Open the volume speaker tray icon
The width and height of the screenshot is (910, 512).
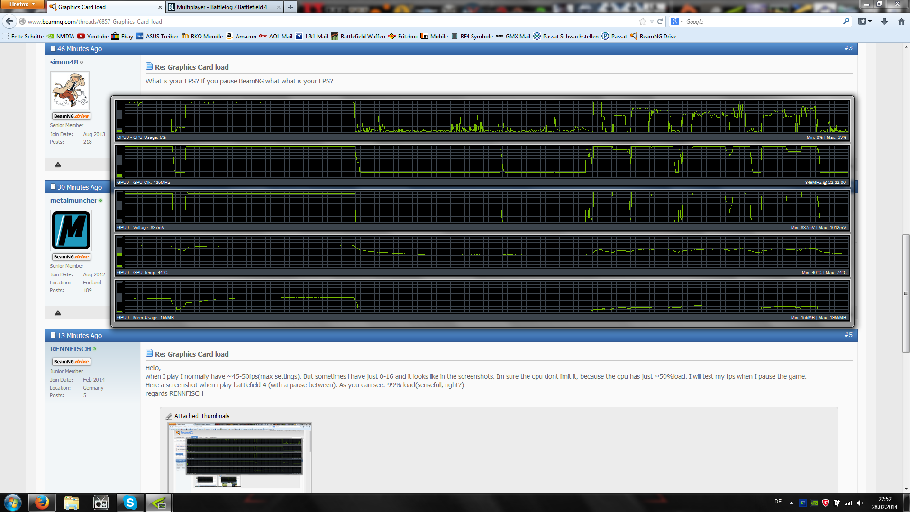(x=860, y=503)
